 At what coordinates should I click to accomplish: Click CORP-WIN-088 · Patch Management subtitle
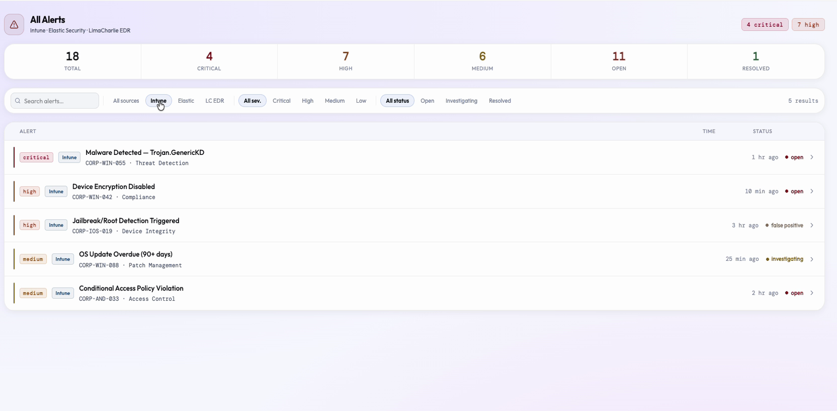pos(131,265)
